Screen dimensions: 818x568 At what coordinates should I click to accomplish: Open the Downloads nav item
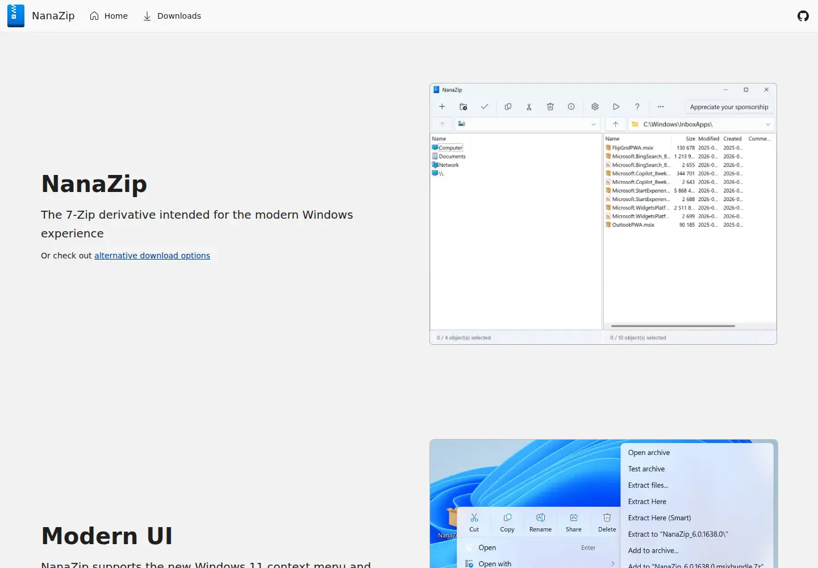point(172,16)
